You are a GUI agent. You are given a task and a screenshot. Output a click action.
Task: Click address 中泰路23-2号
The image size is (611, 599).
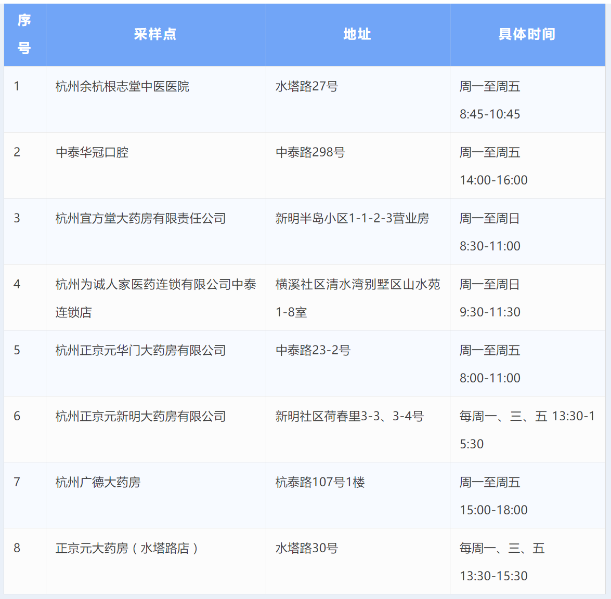click(313, 350)
